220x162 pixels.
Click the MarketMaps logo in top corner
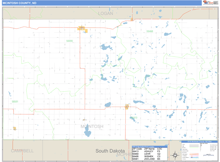pos(207,3)
